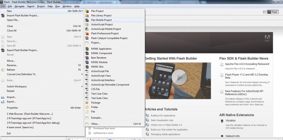Select the Package icon
The width and height of the screenshot is (283, 140).
[87, 103]
